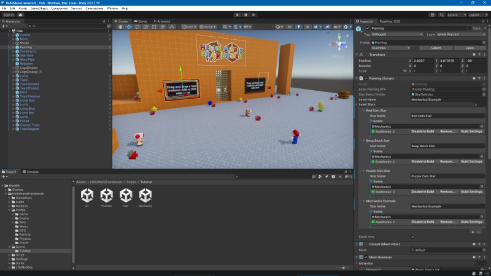This screenshot has width=491, height=276.
Task: Toggle the Painting (Script) enabled checkbox
Action: tap(366, 79)
